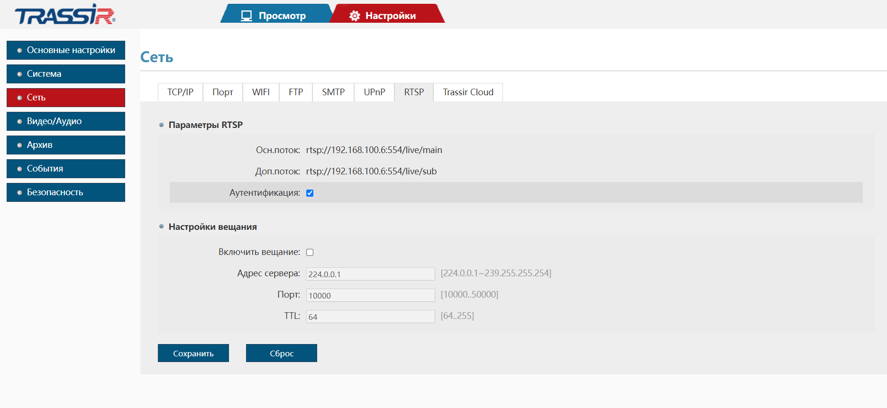
Task: Open the UPnP tab
Action: coord(375,92)
